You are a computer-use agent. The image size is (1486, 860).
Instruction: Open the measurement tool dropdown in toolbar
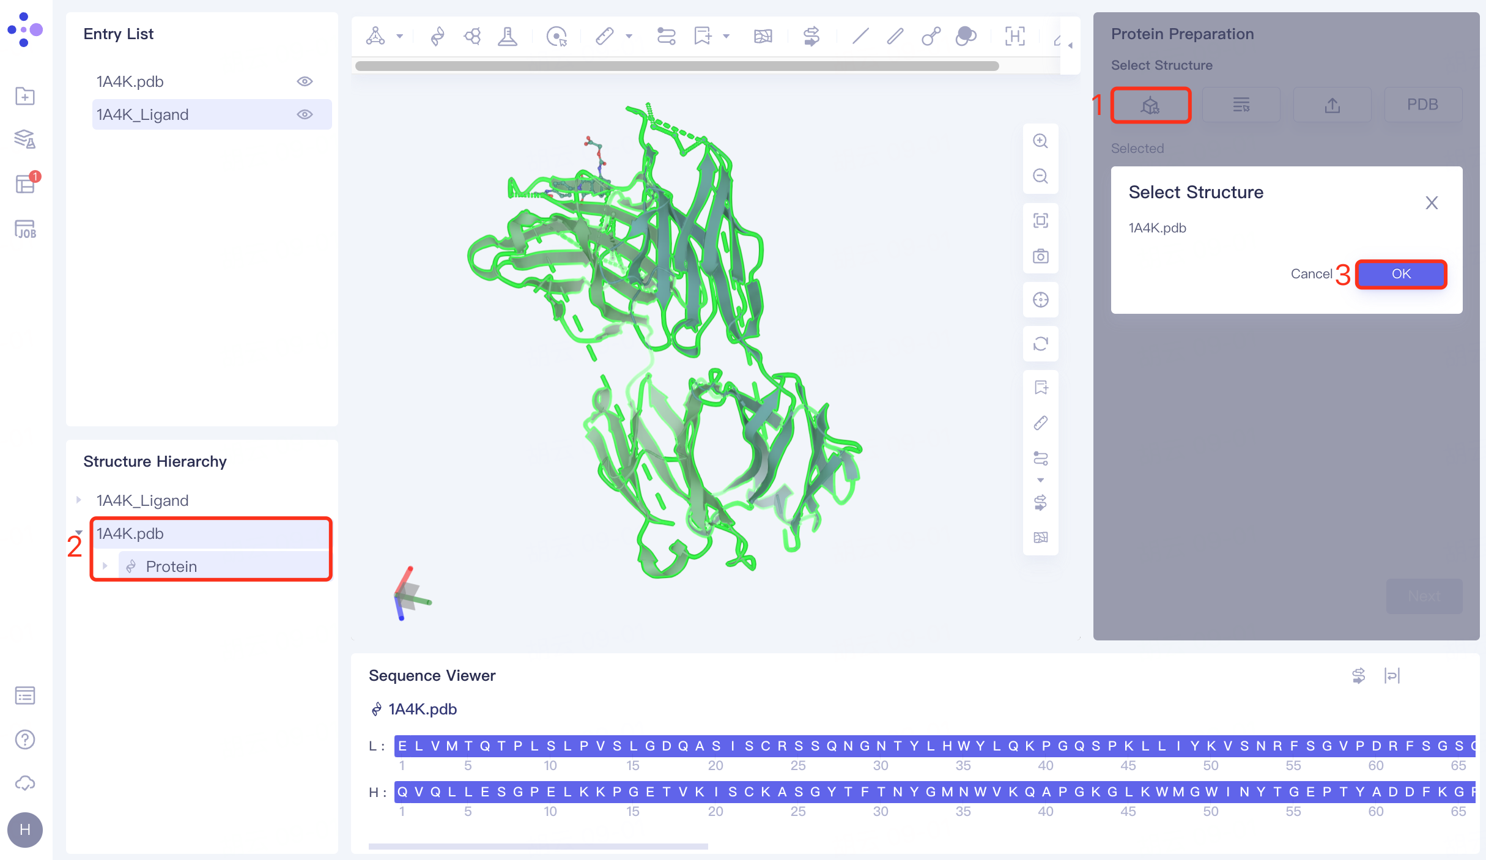630,36
